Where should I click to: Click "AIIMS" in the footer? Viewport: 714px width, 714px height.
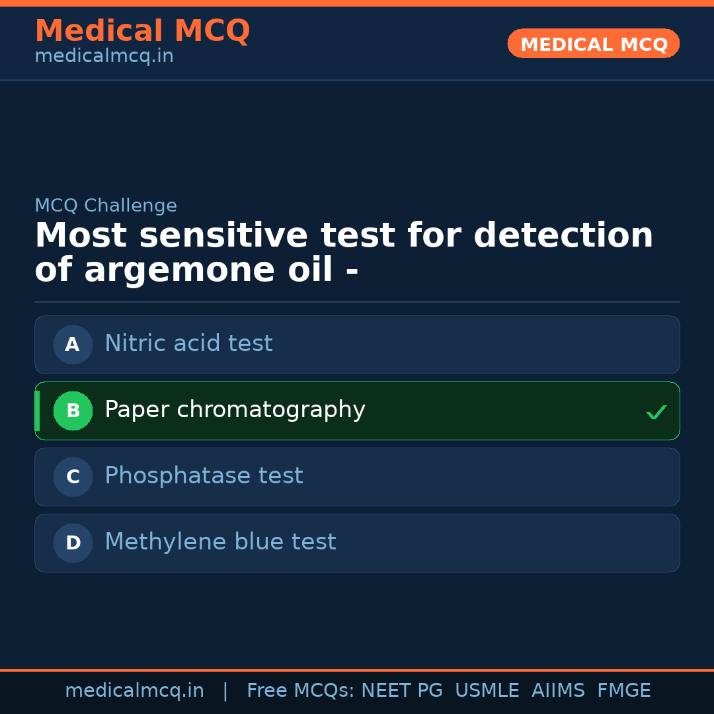pyautogui.click(x=559, y=690)
